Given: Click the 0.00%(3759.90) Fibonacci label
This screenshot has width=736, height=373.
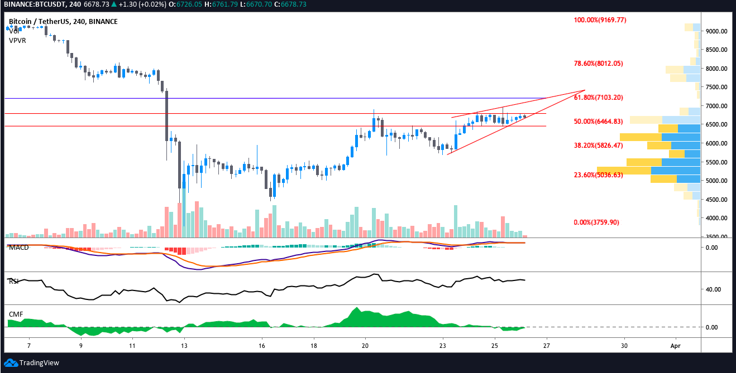Looking at the screenshot, I should point(596,222).
